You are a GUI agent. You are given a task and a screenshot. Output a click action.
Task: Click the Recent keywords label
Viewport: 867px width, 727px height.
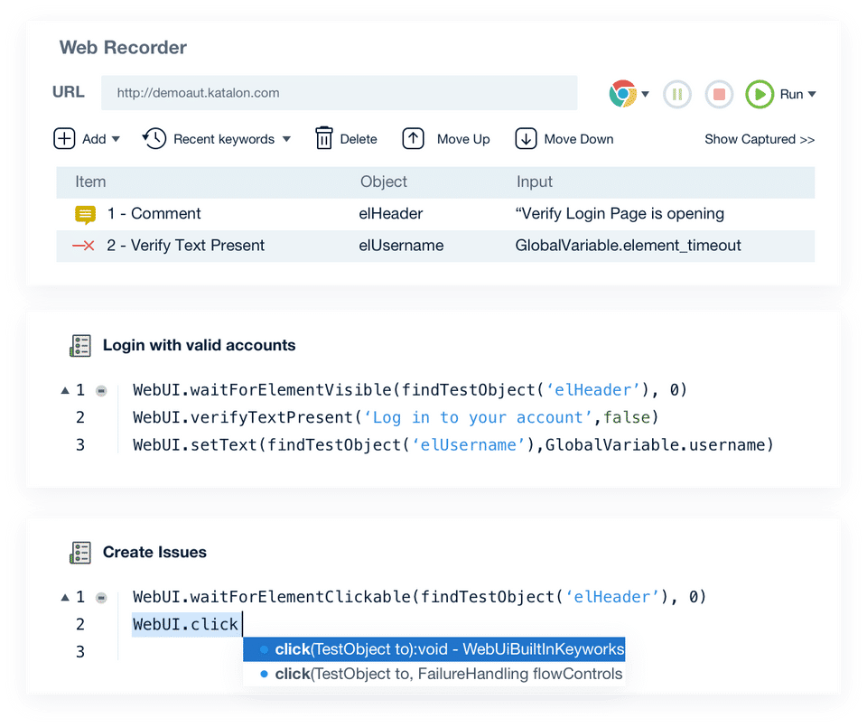click(224, 139)
